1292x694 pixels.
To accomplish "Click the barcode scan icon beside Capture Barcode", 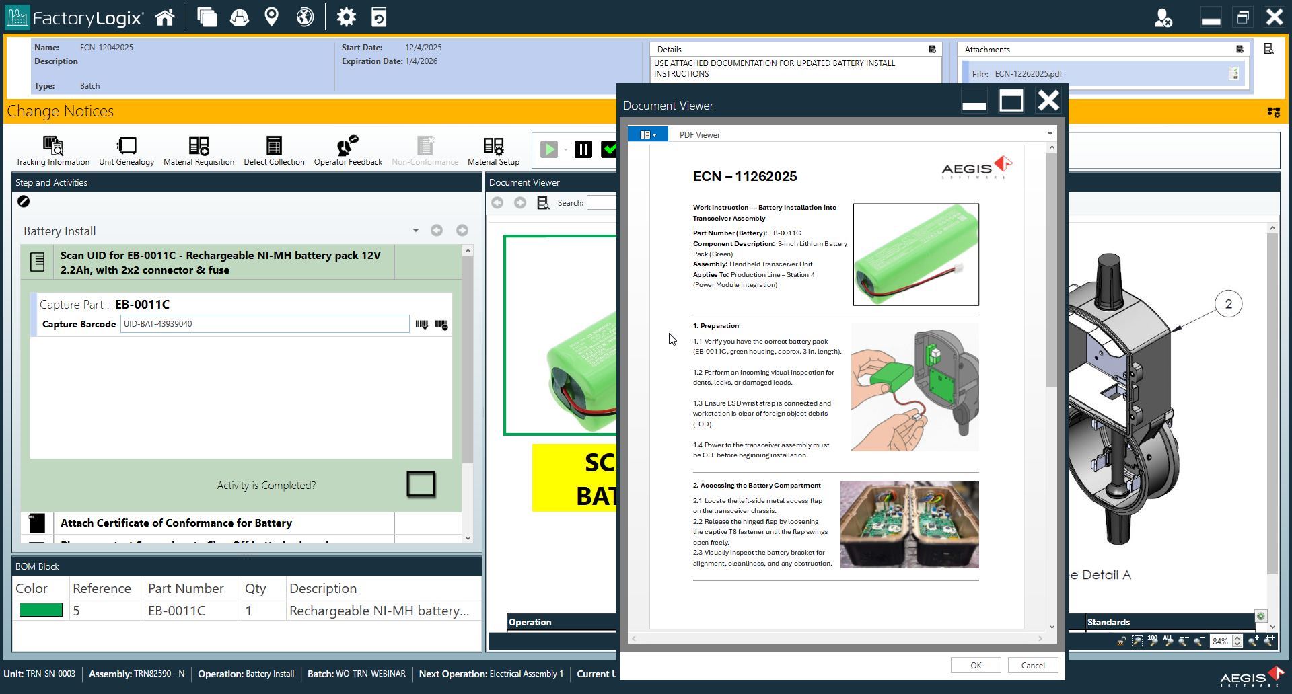I will click(x=421, y=324).
